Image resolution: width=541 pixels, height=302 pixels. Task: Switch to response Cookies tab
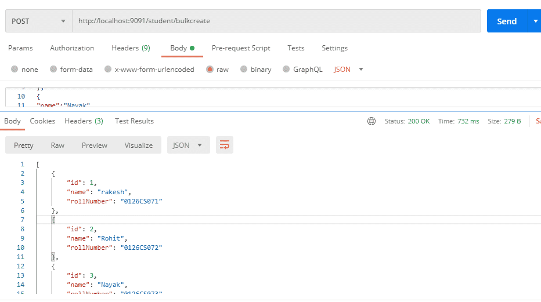pyautogui.click(x=42, y=121)
